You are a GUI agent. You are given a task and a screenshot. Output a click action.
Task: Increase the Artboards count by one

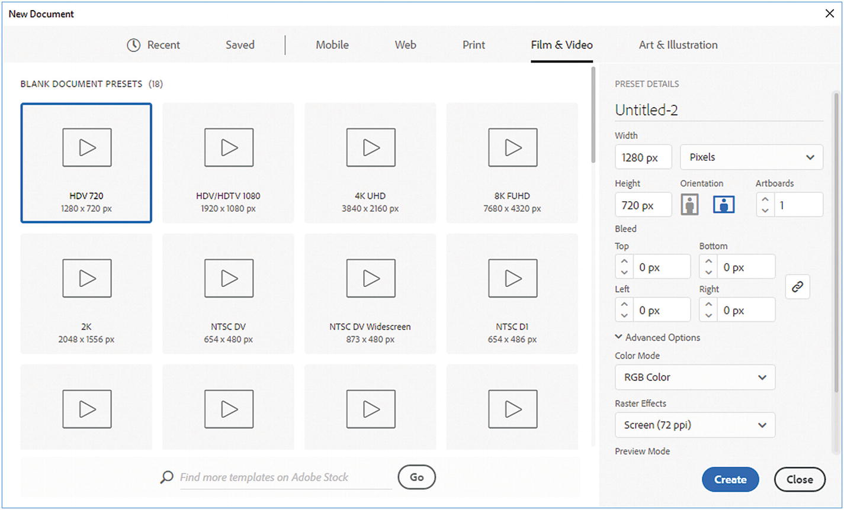tap(765, 200)
